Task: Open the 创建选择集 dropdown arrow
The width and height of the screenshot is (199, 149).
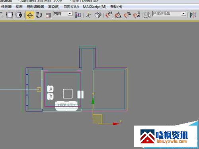Action: pyautogui.click(x=184, y=14)
